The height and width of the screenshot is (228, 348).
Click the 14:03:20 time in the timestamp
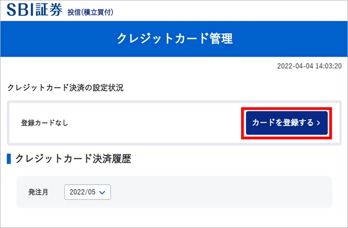click(x=326, y=66)
